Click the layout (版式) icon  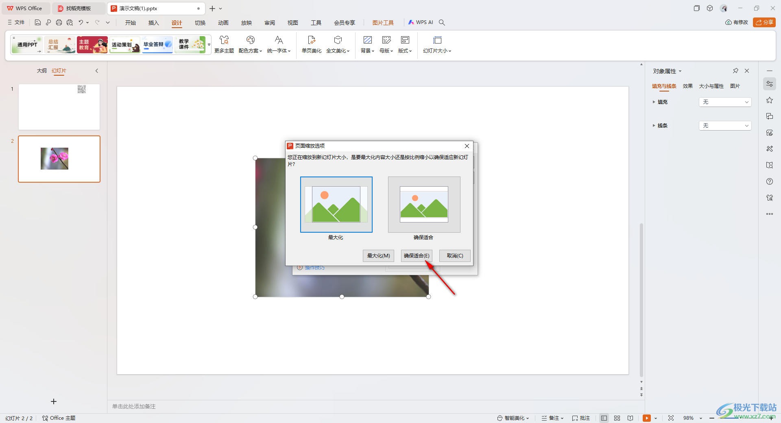[405, 40]
